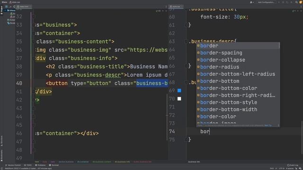The height and width of the screenshot is (170, 303).
Task: Open the Terminal tool window
Action: 54,165
